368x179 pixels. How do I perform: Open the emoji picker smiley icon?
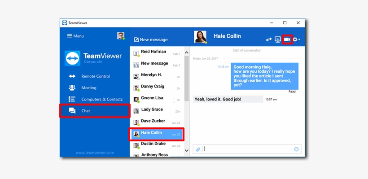click(x=296, y=149)
